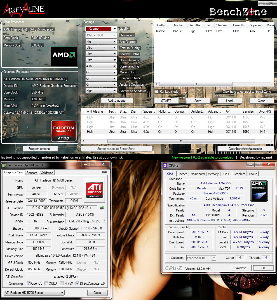Open the Quality dropdown set to Xtreme
Screen dimensions: 277x300
tap(101, 29)
